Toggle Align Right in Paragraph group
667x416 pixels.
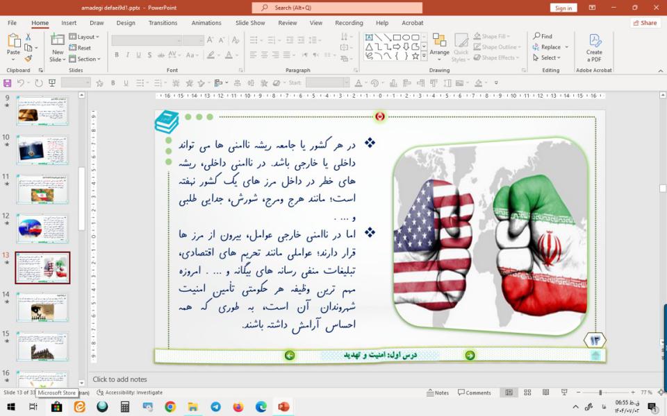(275, 55)
